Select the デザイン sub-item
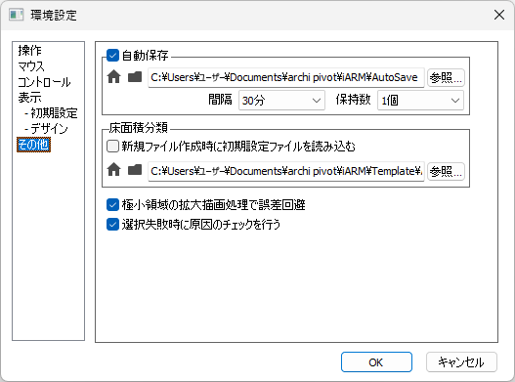The width and height of the screenshot is (515, 382). pyautogui.click(x=46, y=129)
